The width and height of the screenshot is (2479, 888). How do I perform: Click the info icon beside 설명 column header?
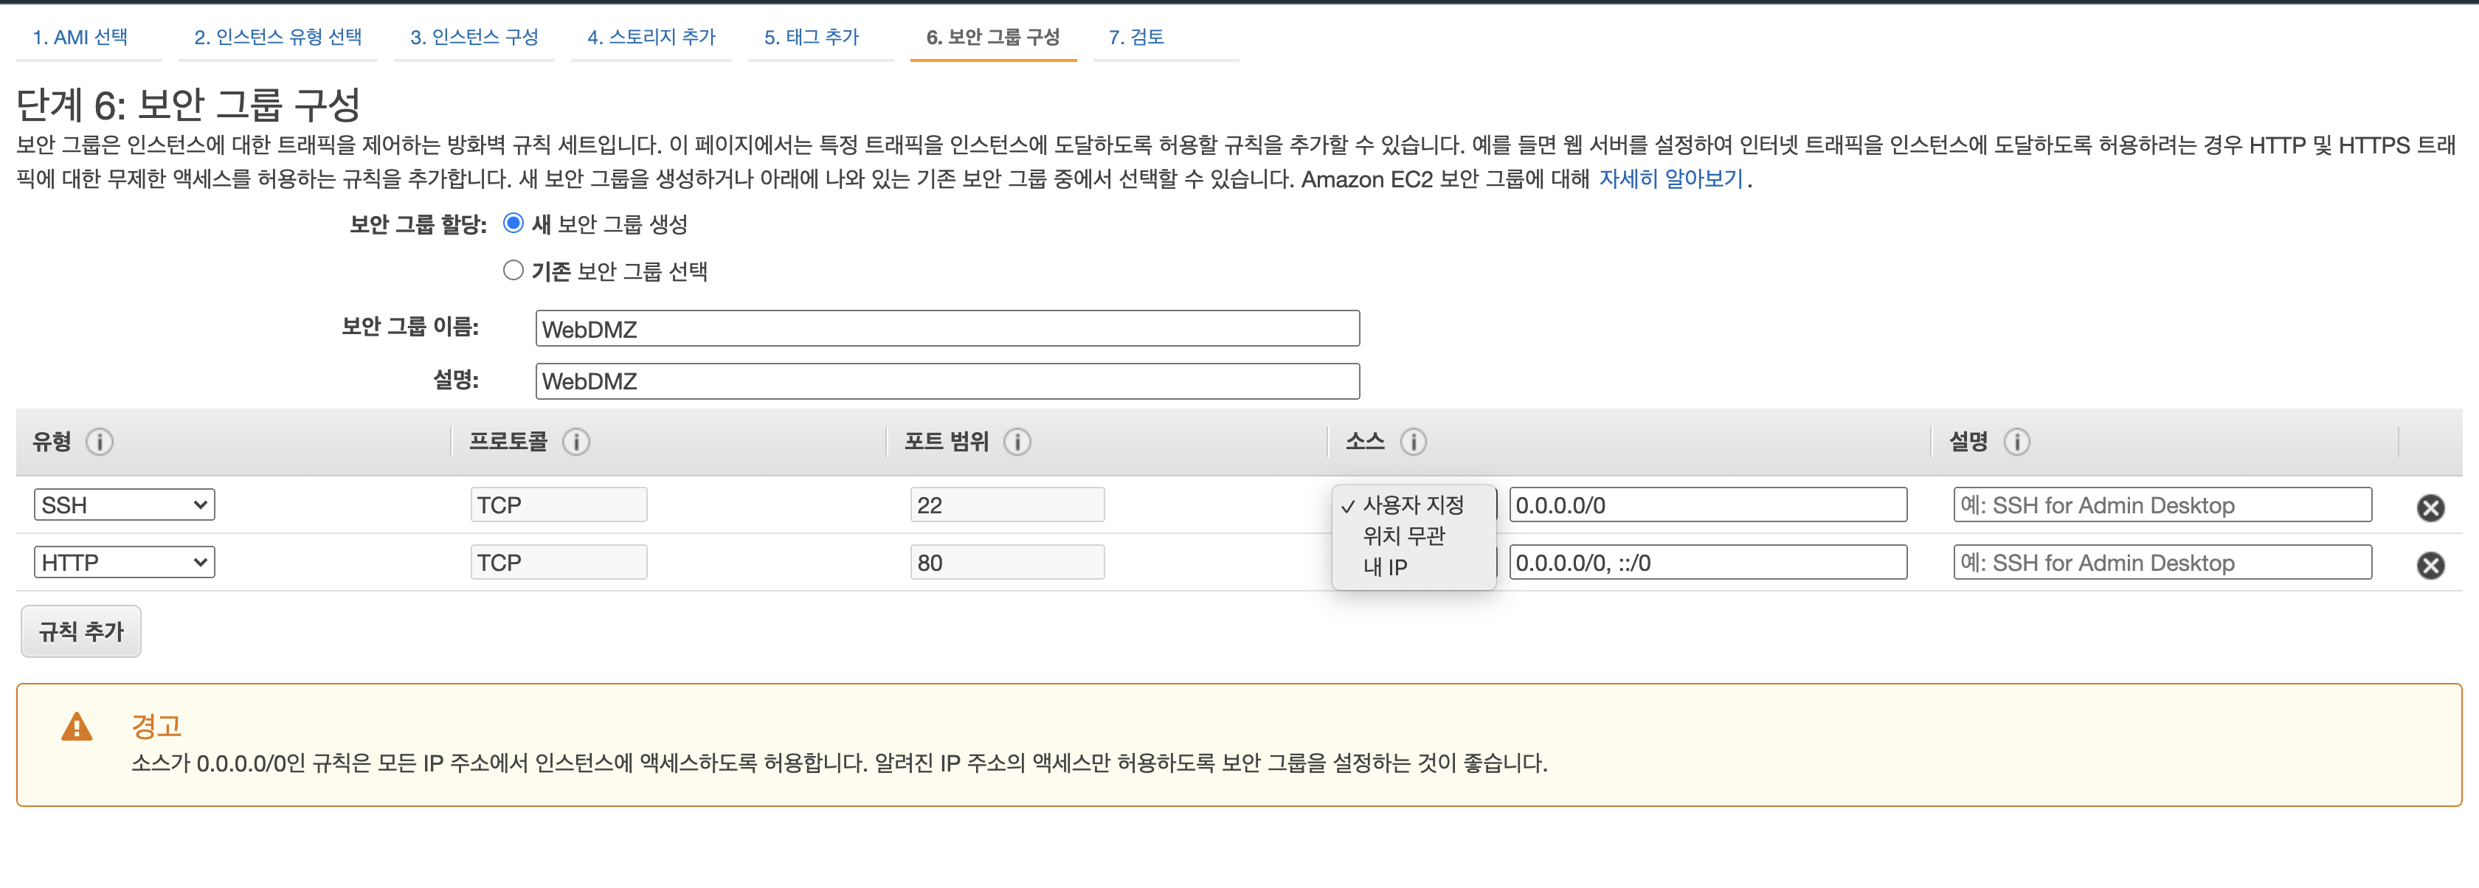tap(2016, 442)
